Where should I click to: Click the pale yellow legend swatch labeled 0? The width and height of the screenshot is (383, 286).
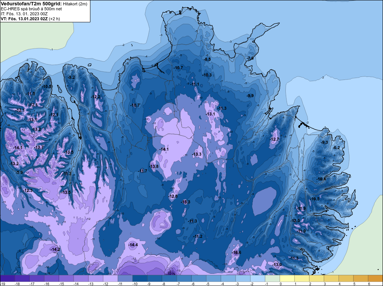[287, 278]
